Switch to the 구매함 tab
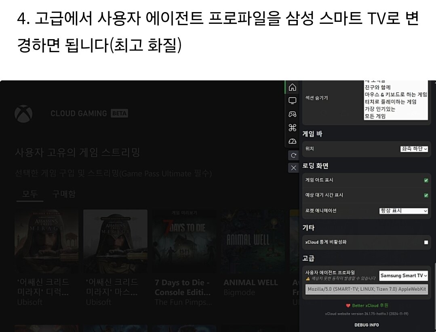The image size is (436, 332). click(x=64, y=194)
